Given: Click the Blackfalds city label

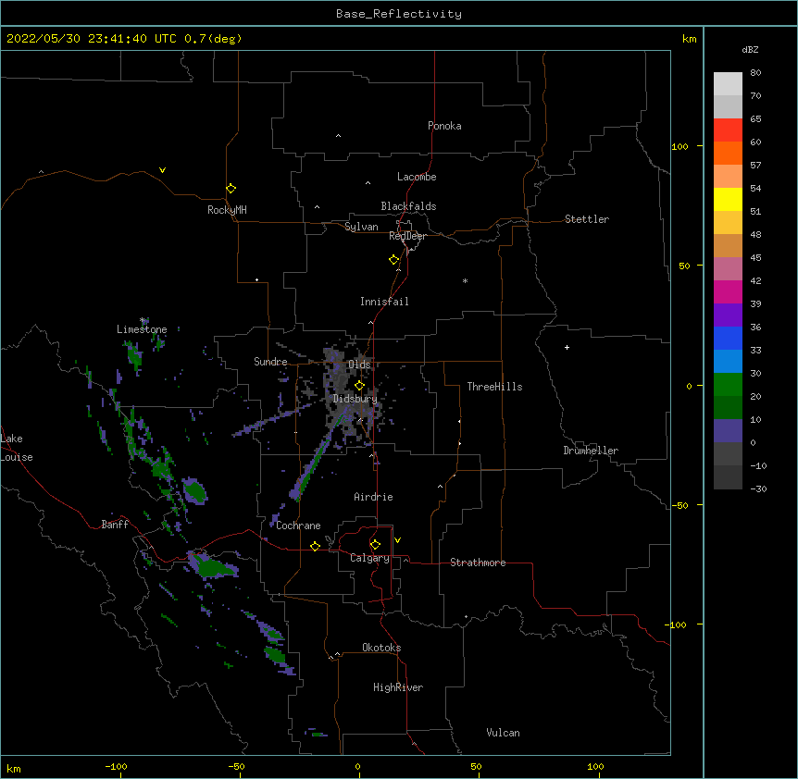Looking at the screenshot, I should (x=408, y=206).
